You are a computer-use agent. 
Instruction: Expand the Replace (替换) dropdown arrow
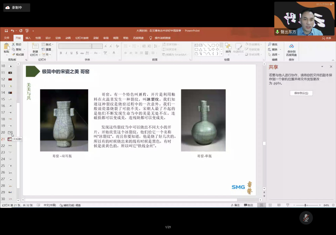(x=280, y=49)
